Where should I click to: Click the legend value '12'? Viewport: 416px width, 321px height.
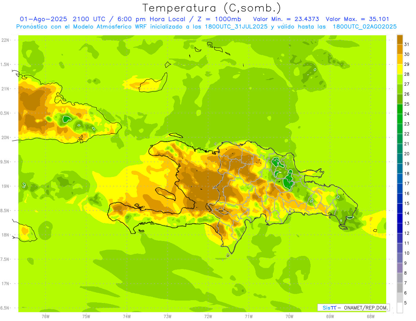(x=407, y=233)
